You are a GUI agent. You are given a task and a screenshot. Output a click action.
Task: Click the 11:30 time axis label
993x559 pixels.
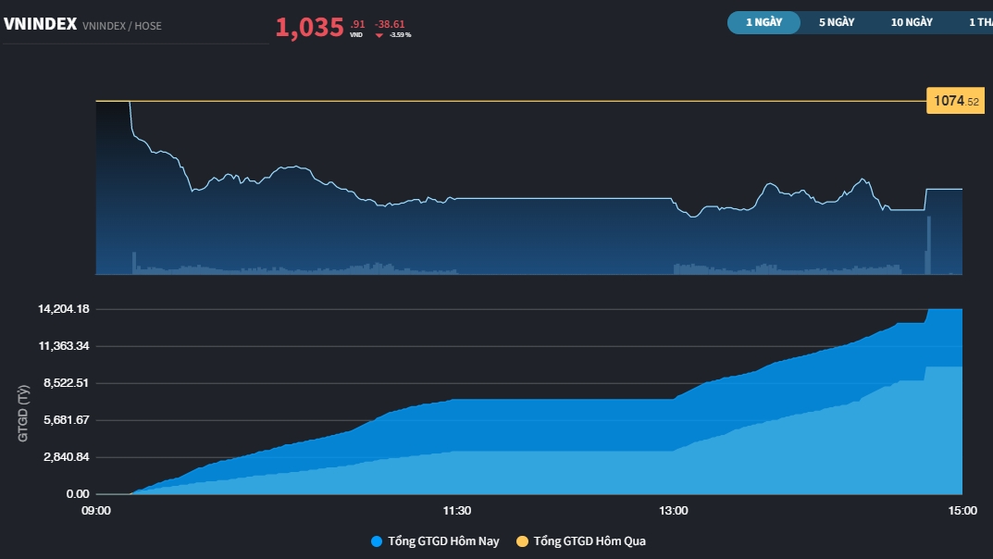(x=457, y=511)
